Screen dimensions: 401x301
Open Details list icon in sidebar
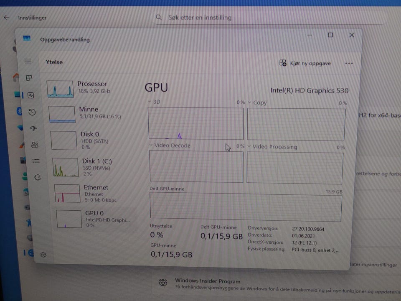[x=36, y=161]
